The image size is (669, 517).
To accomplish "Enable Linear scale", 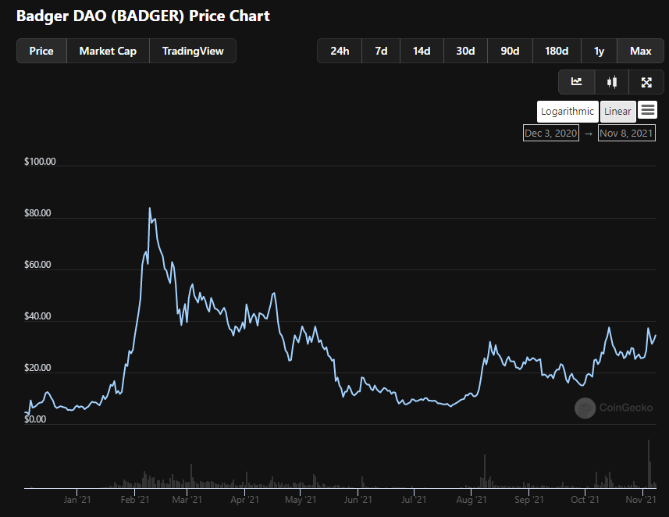I will (617, 112).
